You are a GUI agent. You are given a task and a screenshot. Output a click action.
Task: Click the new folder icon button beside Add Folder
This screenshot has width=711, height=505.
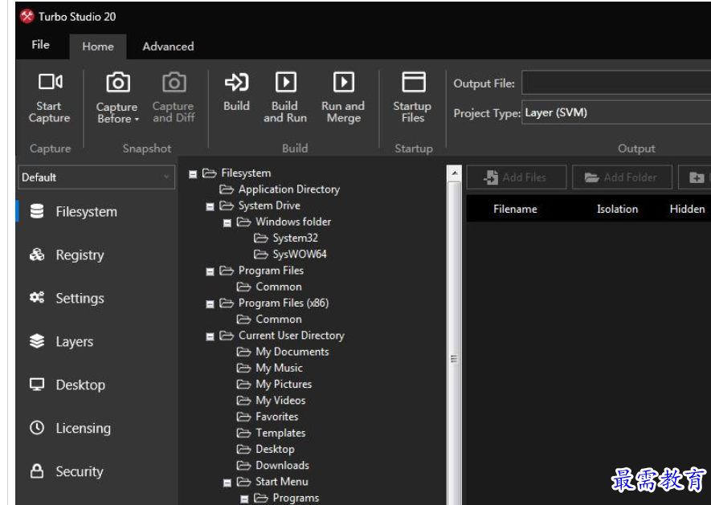click(696, 177)
